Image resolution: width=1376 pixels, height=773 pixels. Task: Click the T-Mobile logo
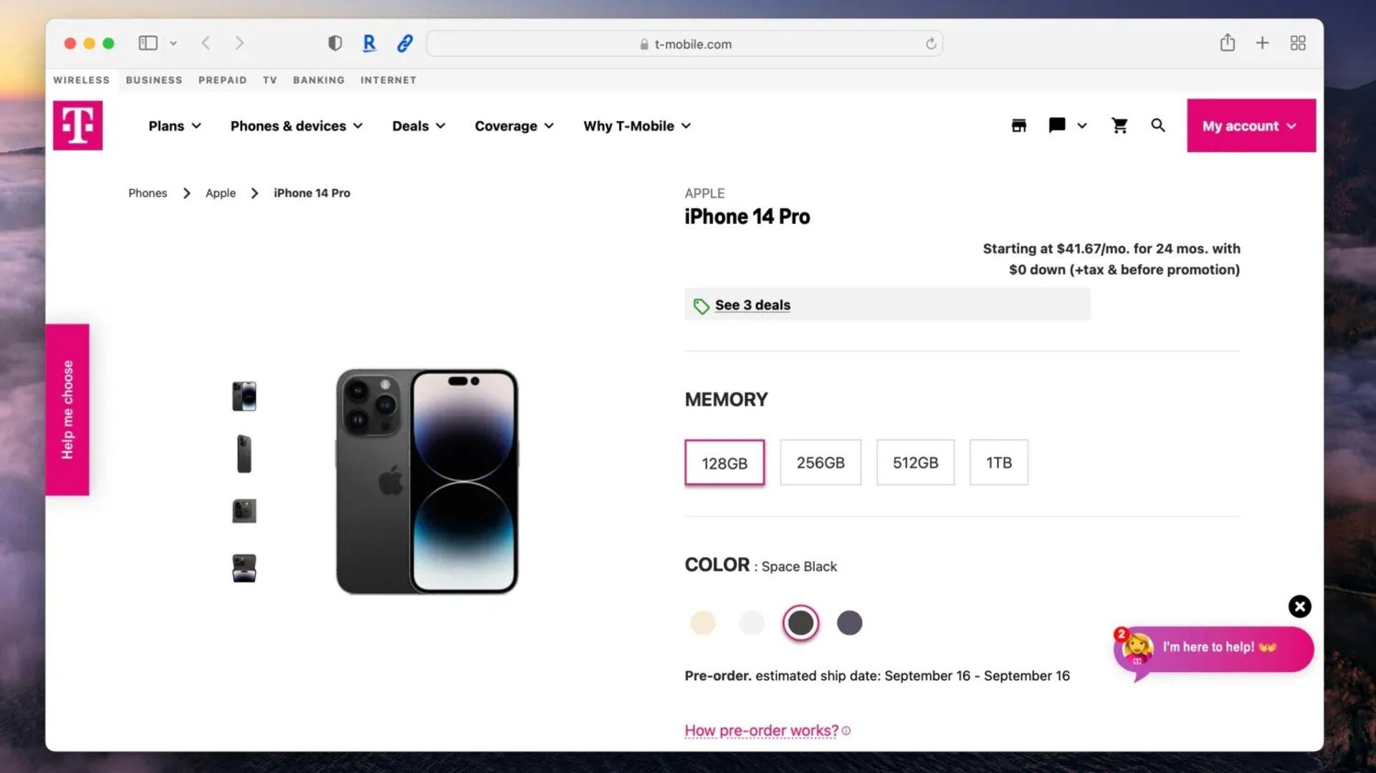point(77,125)
